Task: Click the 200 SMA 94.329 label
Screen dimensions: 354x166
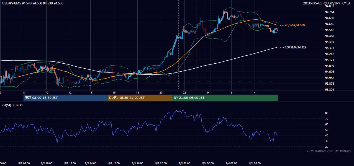Action: pos(293,47)
